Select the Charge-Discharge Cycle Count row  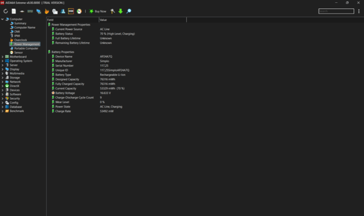point(75,97)
